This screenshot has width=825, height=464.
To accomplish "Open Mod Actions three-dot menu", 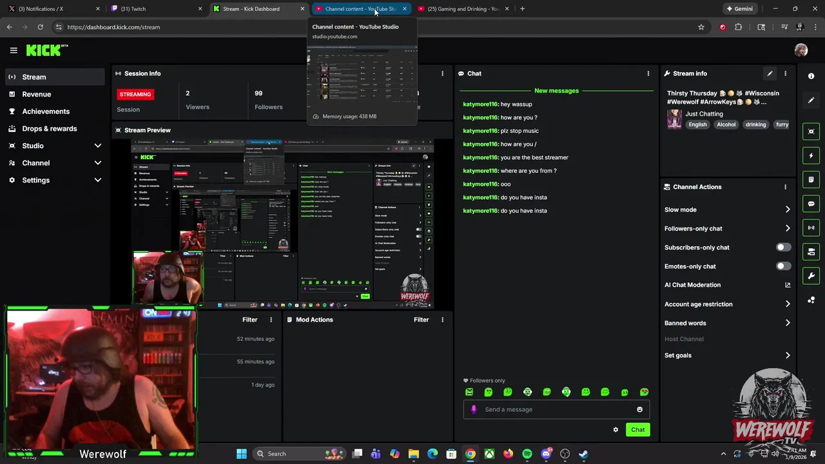I will click(442, 320).
